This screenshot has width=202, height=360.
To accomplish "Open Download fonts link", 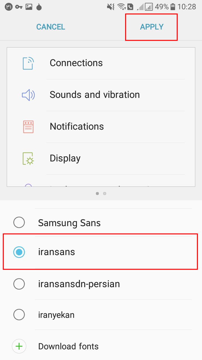I will 68,346.
